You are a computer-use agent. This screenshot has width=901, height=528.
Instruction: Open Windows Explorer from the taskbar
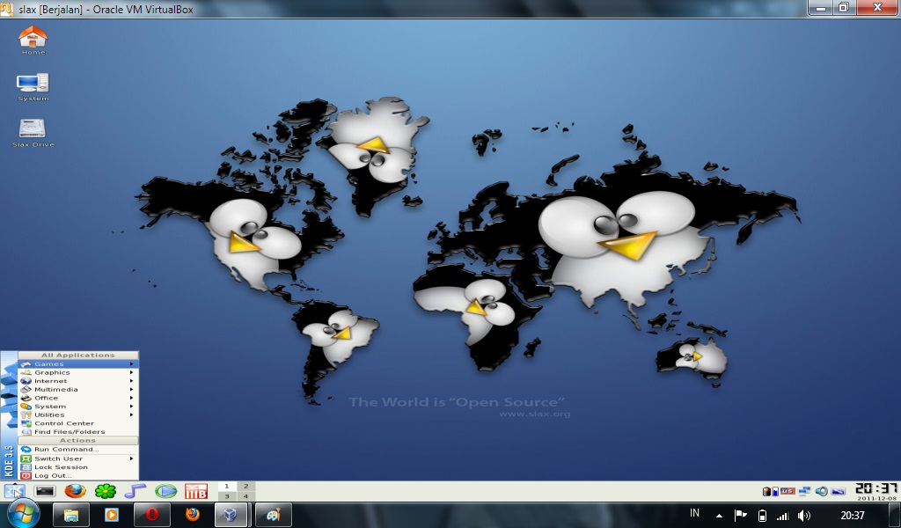pos(70,515)
